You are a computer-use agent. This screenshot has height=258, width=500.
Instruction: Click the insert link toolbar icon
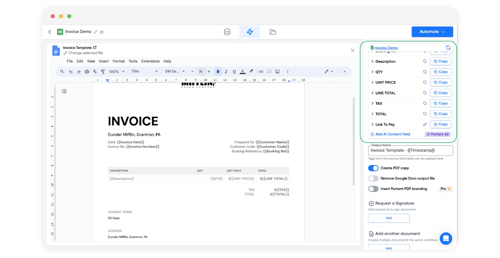(261, 72)
